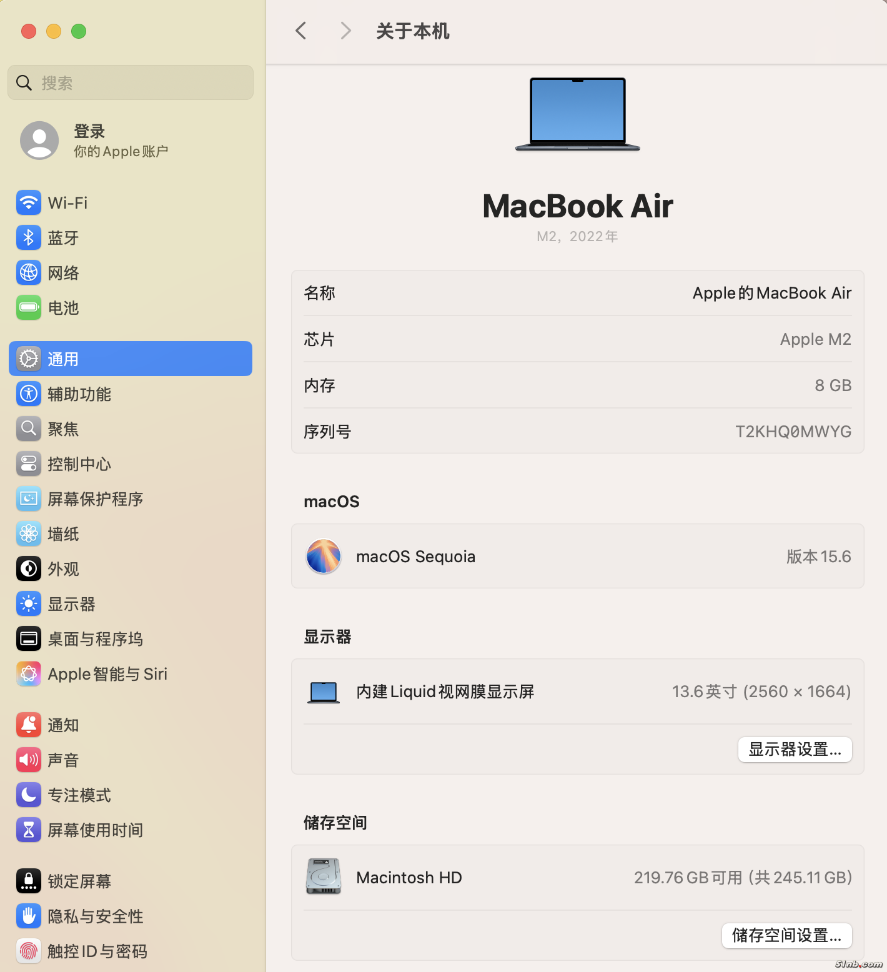Click the "M2，2022年" model subtitle
The width and height of the screenshot is (887, 972).
(x=578, y=236)
